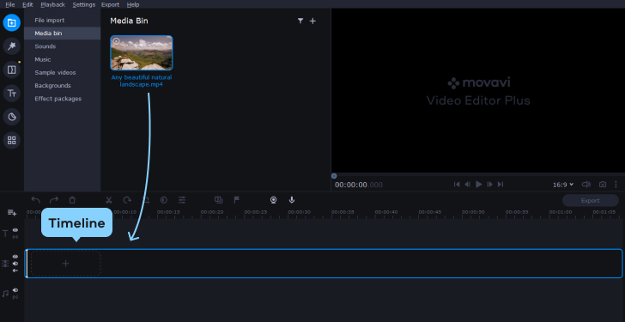Screen dimensions: 625x322
Task: Click the preview seek bar handle
Action: [x=334, y=176]
